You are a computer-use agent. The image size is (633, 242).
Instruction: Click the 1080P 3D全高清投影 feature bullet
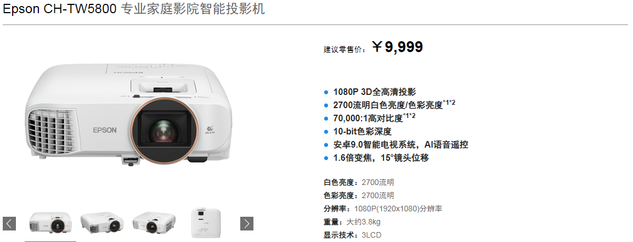point(375,92)
